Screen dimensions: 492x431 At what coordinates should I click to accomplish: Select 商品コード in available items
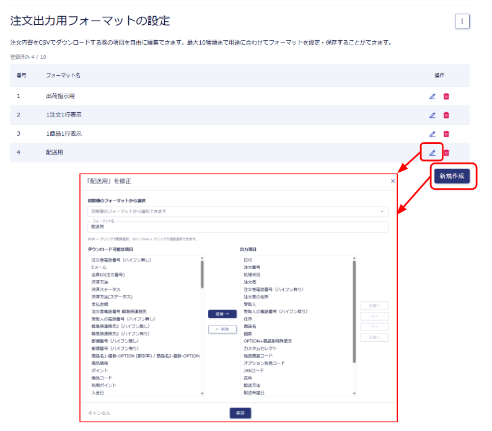(x=102, y=378)
